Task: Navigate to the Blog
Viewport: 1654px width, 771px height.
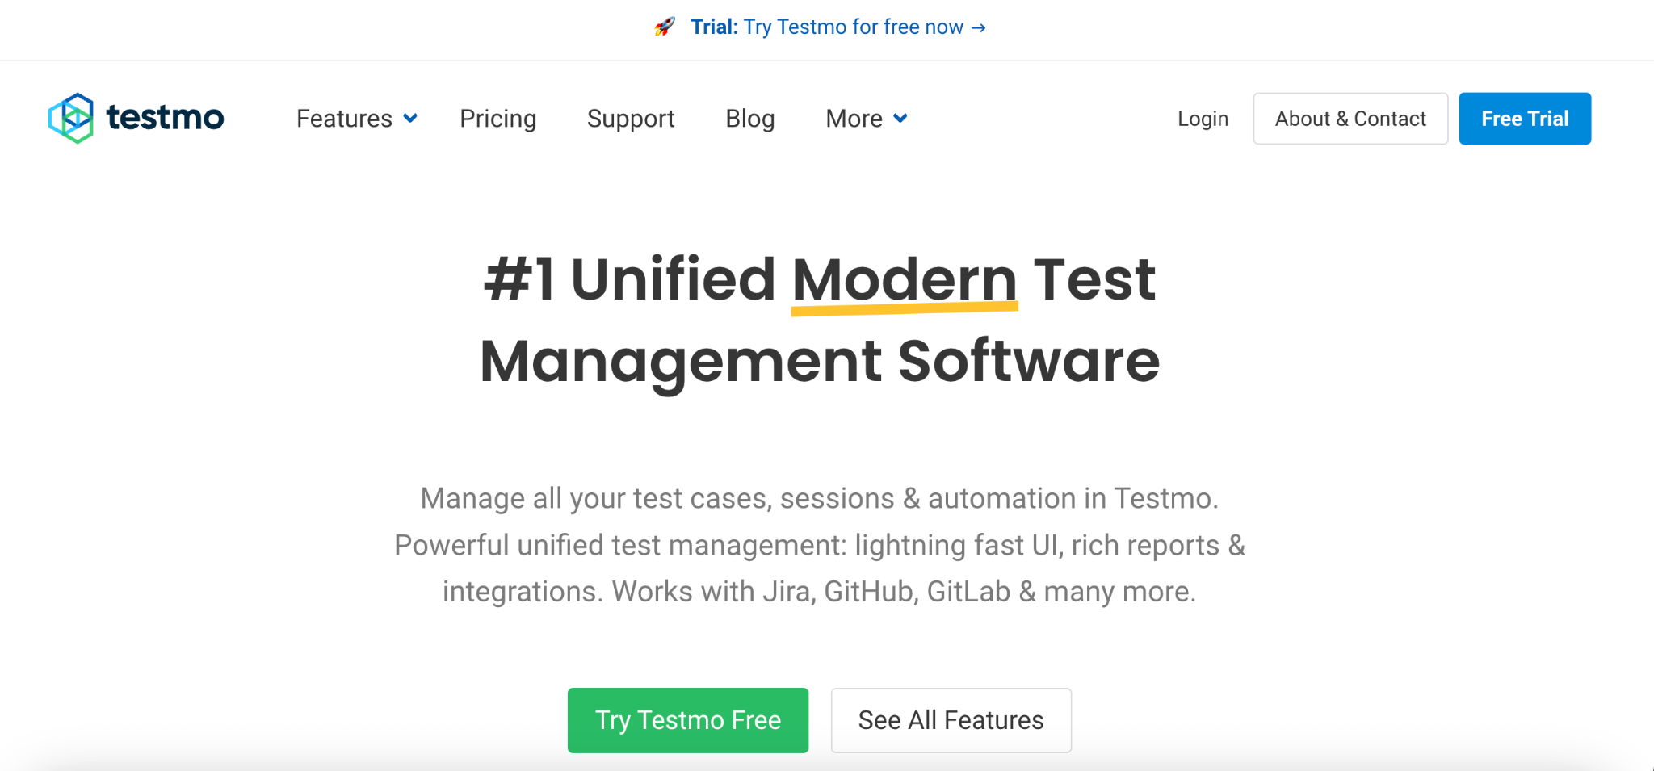Action: [749, 119]
